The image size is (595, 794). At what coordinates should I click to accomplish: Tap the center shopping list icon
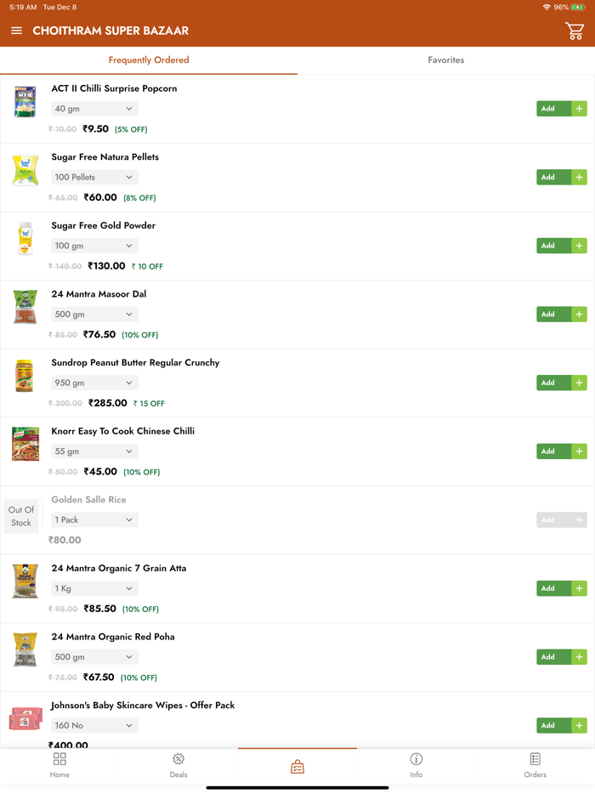tap(297, 767)
